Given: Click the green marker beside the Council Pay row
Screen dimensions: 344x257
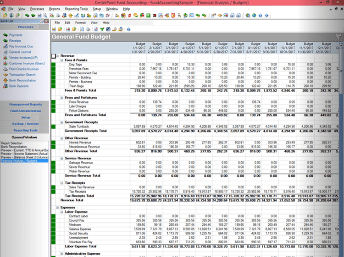Looking at the screenshot, I should (53, 221).
